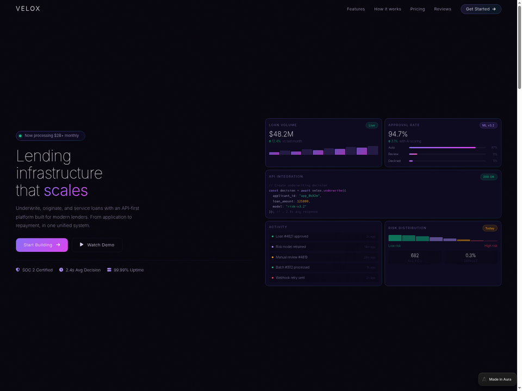522x391 pixels.
Task: Click the 'Loan #4821 approved' activity row
Action: 323,236
